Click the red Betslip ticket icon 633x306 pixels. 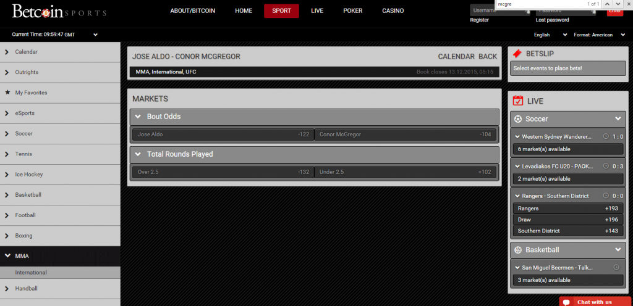(517, 54)
